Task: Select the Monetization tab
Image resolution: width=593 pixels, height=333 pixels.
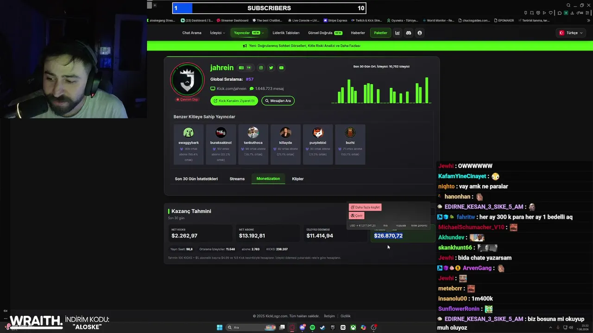Action: (x=268, y=179)
